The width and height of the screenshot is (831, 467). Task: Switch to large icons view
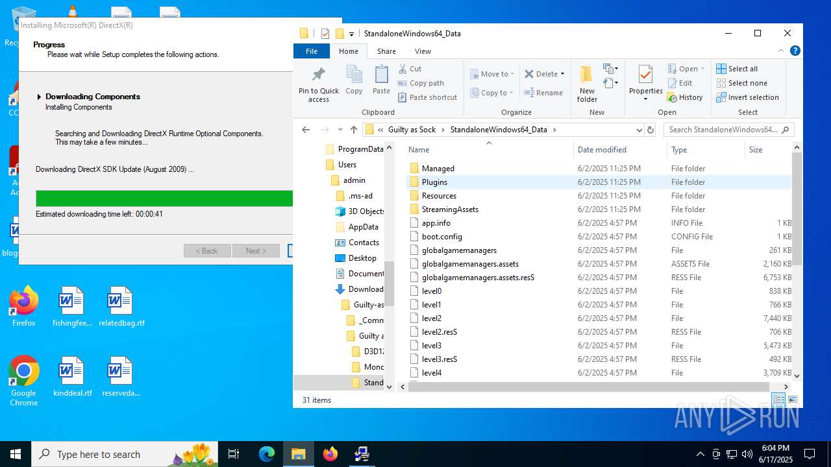792,400
